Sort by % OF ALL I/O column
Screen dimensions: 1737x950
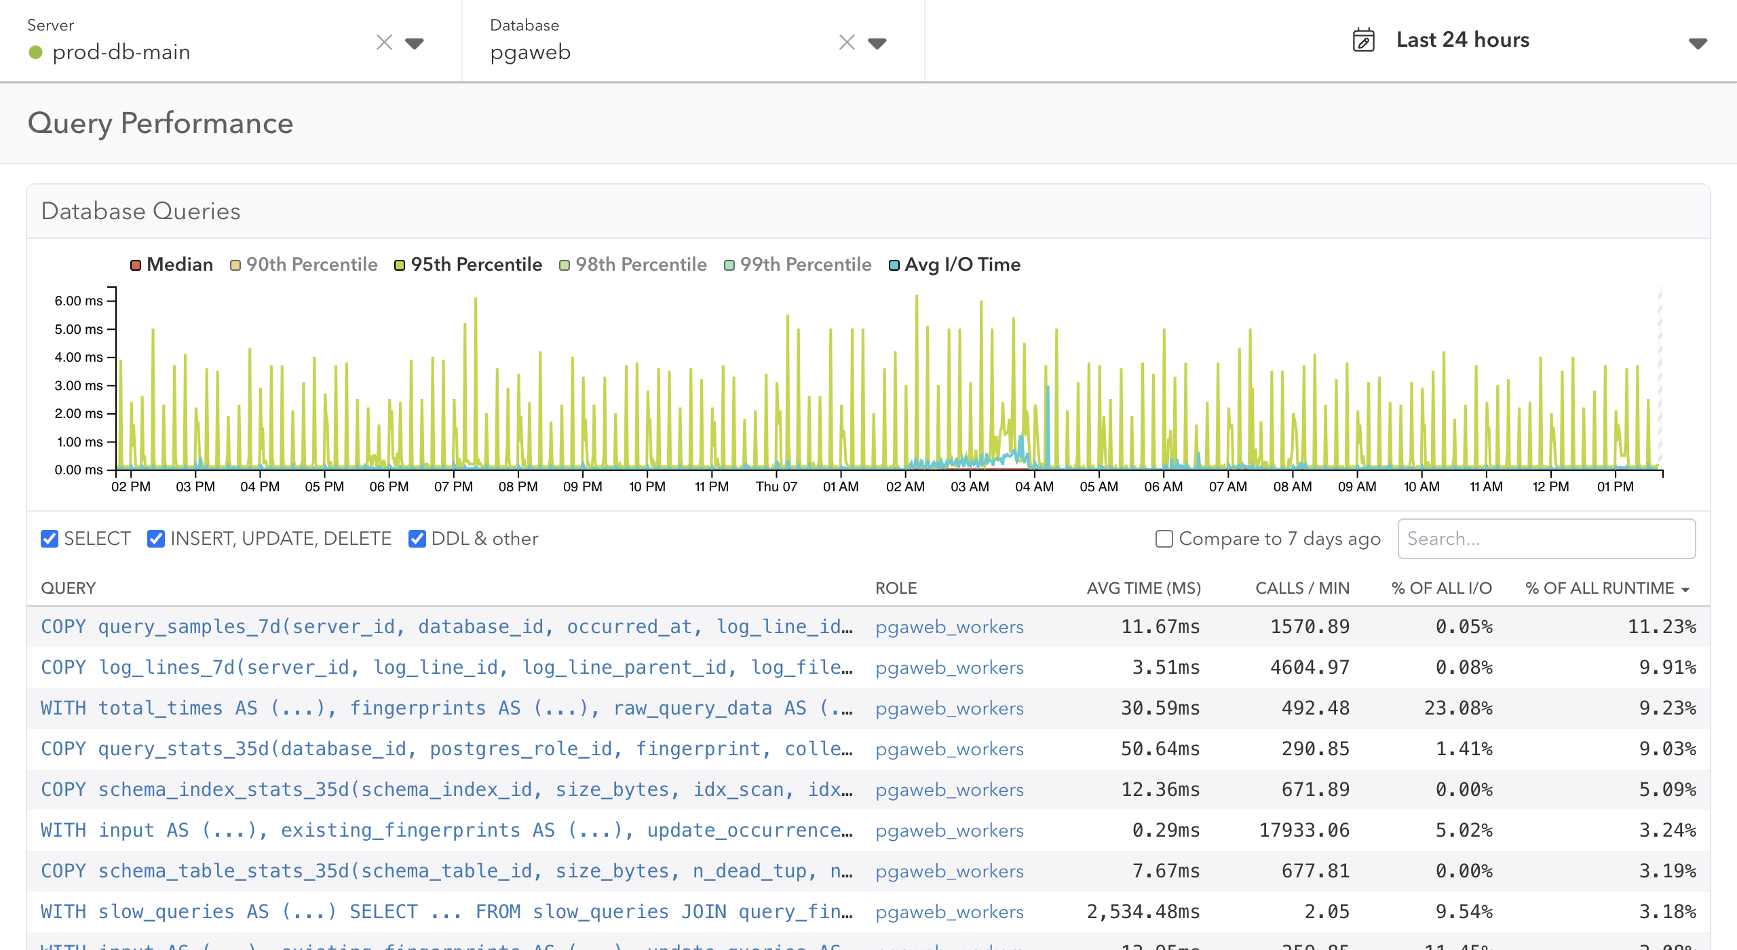1441,588
